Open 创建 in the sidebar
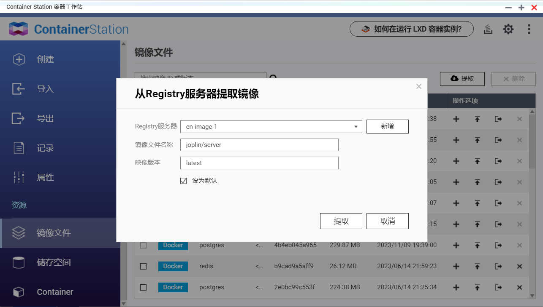The image size is (543, 307). [60, 59]
